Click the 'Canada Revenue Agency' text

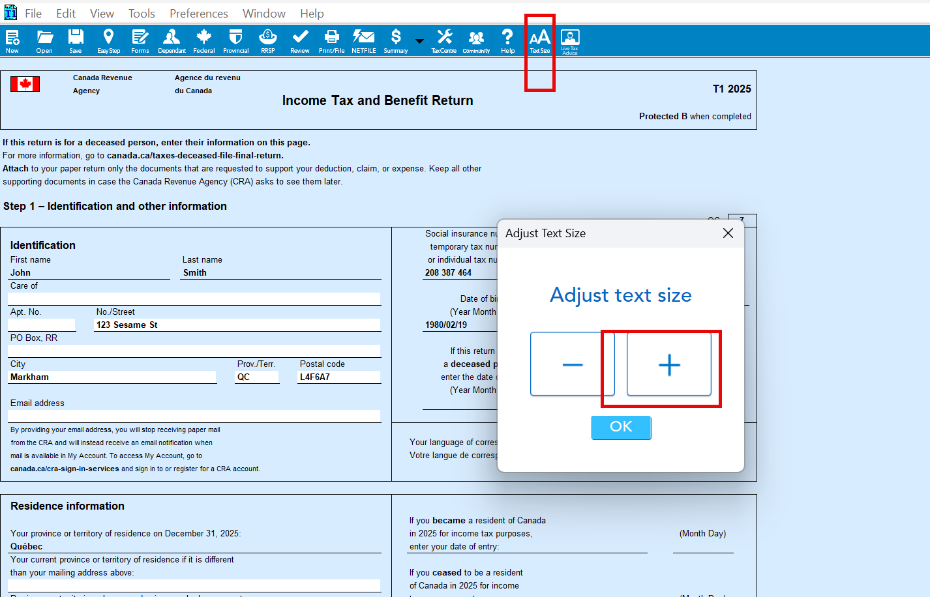point(102,84)
